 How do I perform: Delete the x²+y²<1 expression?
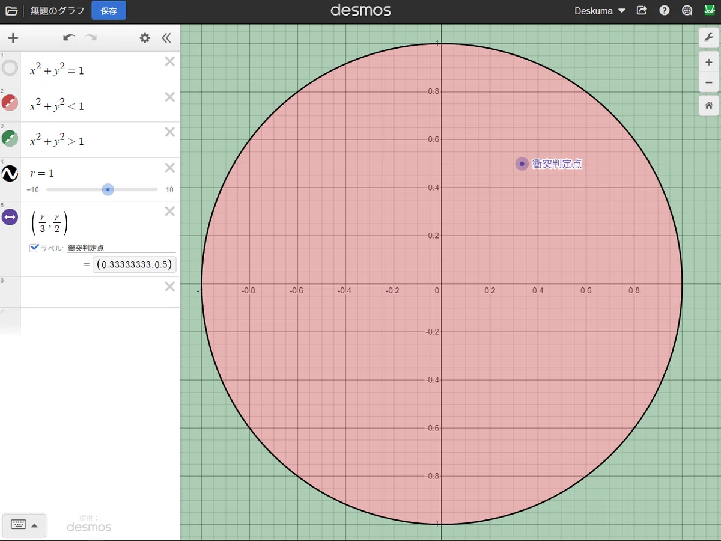click(170, 97)
